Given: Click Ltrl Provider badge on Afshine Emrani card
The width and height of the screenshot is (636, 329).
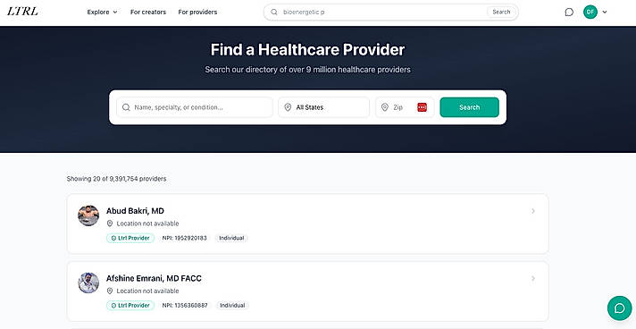Looking at the screenshot, I should tap(130, 306).
